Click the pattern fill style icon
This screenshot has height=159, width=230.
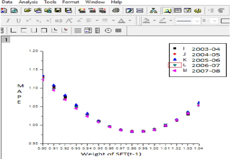[105, 21]
